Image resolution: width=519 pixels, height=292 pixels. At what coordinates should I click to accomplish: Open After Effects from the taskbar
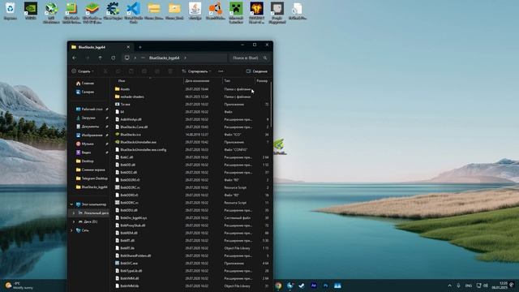(314, 286)
